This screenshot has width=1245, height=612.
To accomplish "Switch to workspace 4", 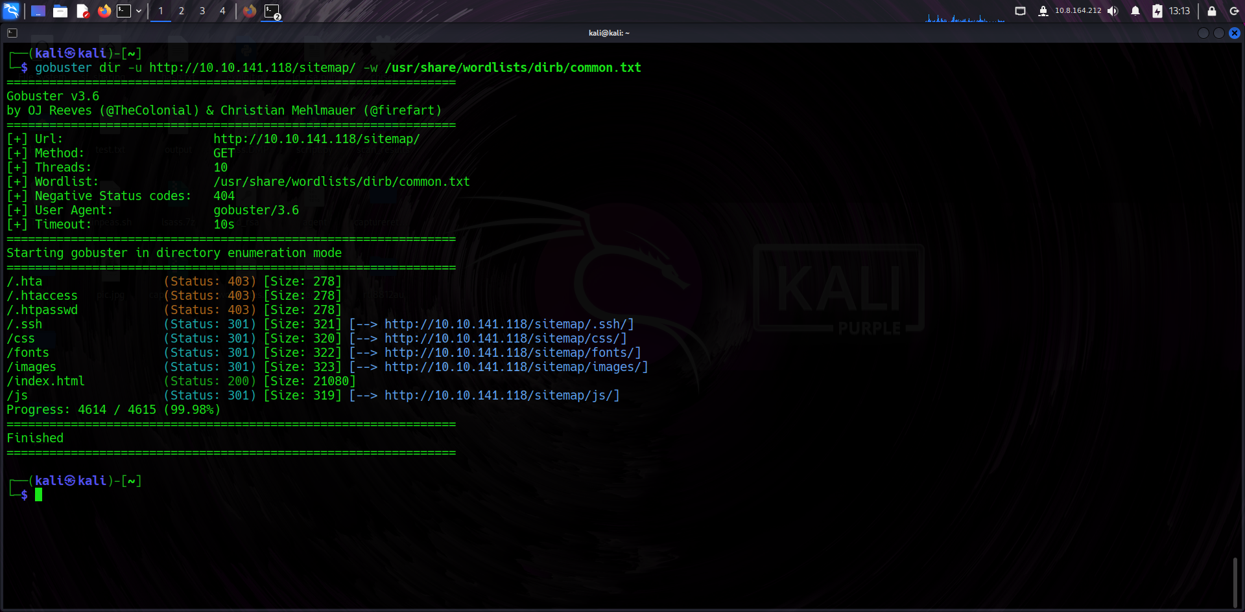I will click(x=222, y=11).
